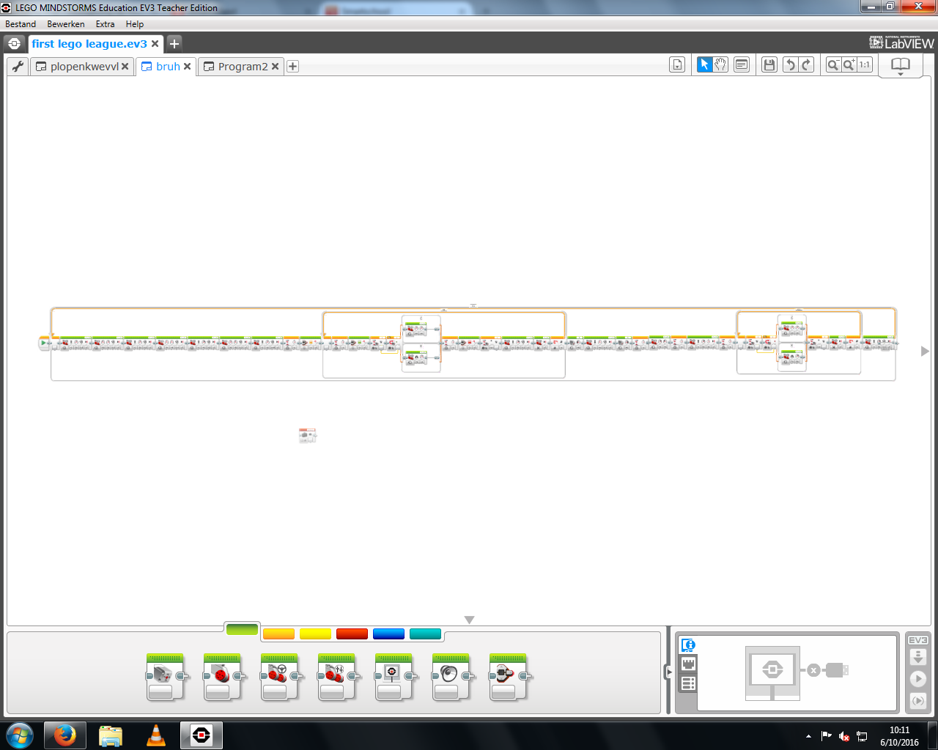Pick the Large Motor block
The width and height of the screenshot is (938, 750).
(221, 677)
